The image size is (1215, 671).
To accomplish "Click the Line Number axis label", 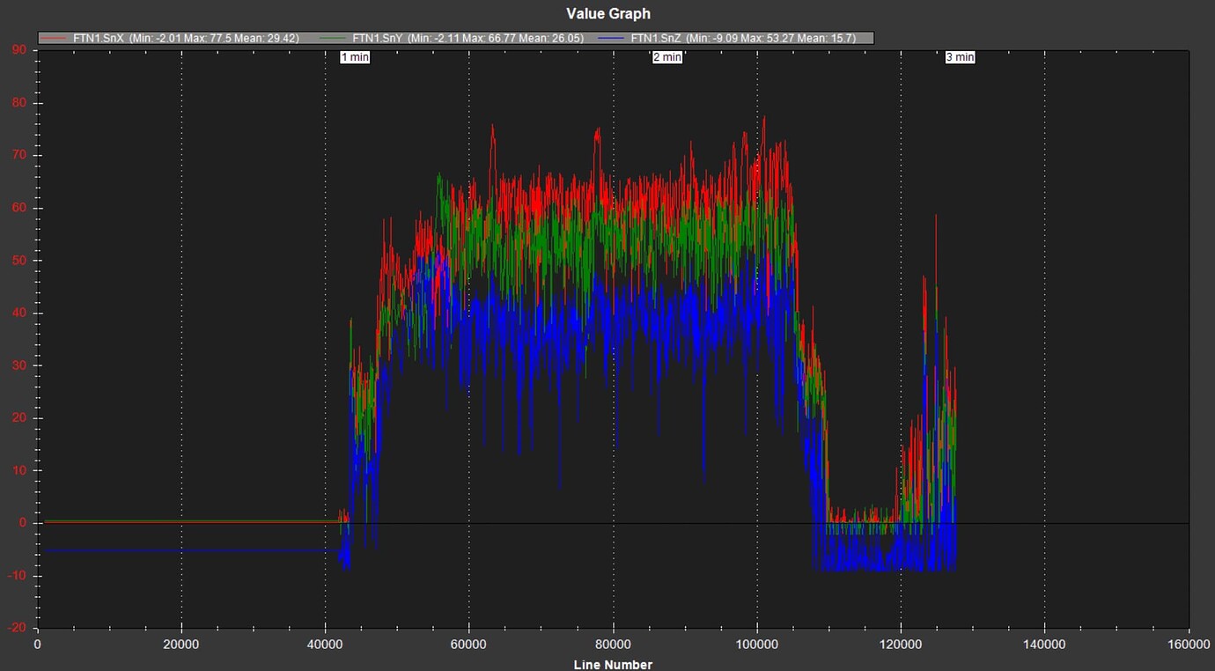I will [x=612, y=665].
